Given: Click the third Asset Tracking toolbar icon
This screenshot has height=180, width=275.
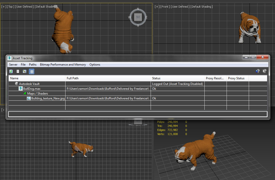Looking at the screenshot, I should (x=24, y=71).
